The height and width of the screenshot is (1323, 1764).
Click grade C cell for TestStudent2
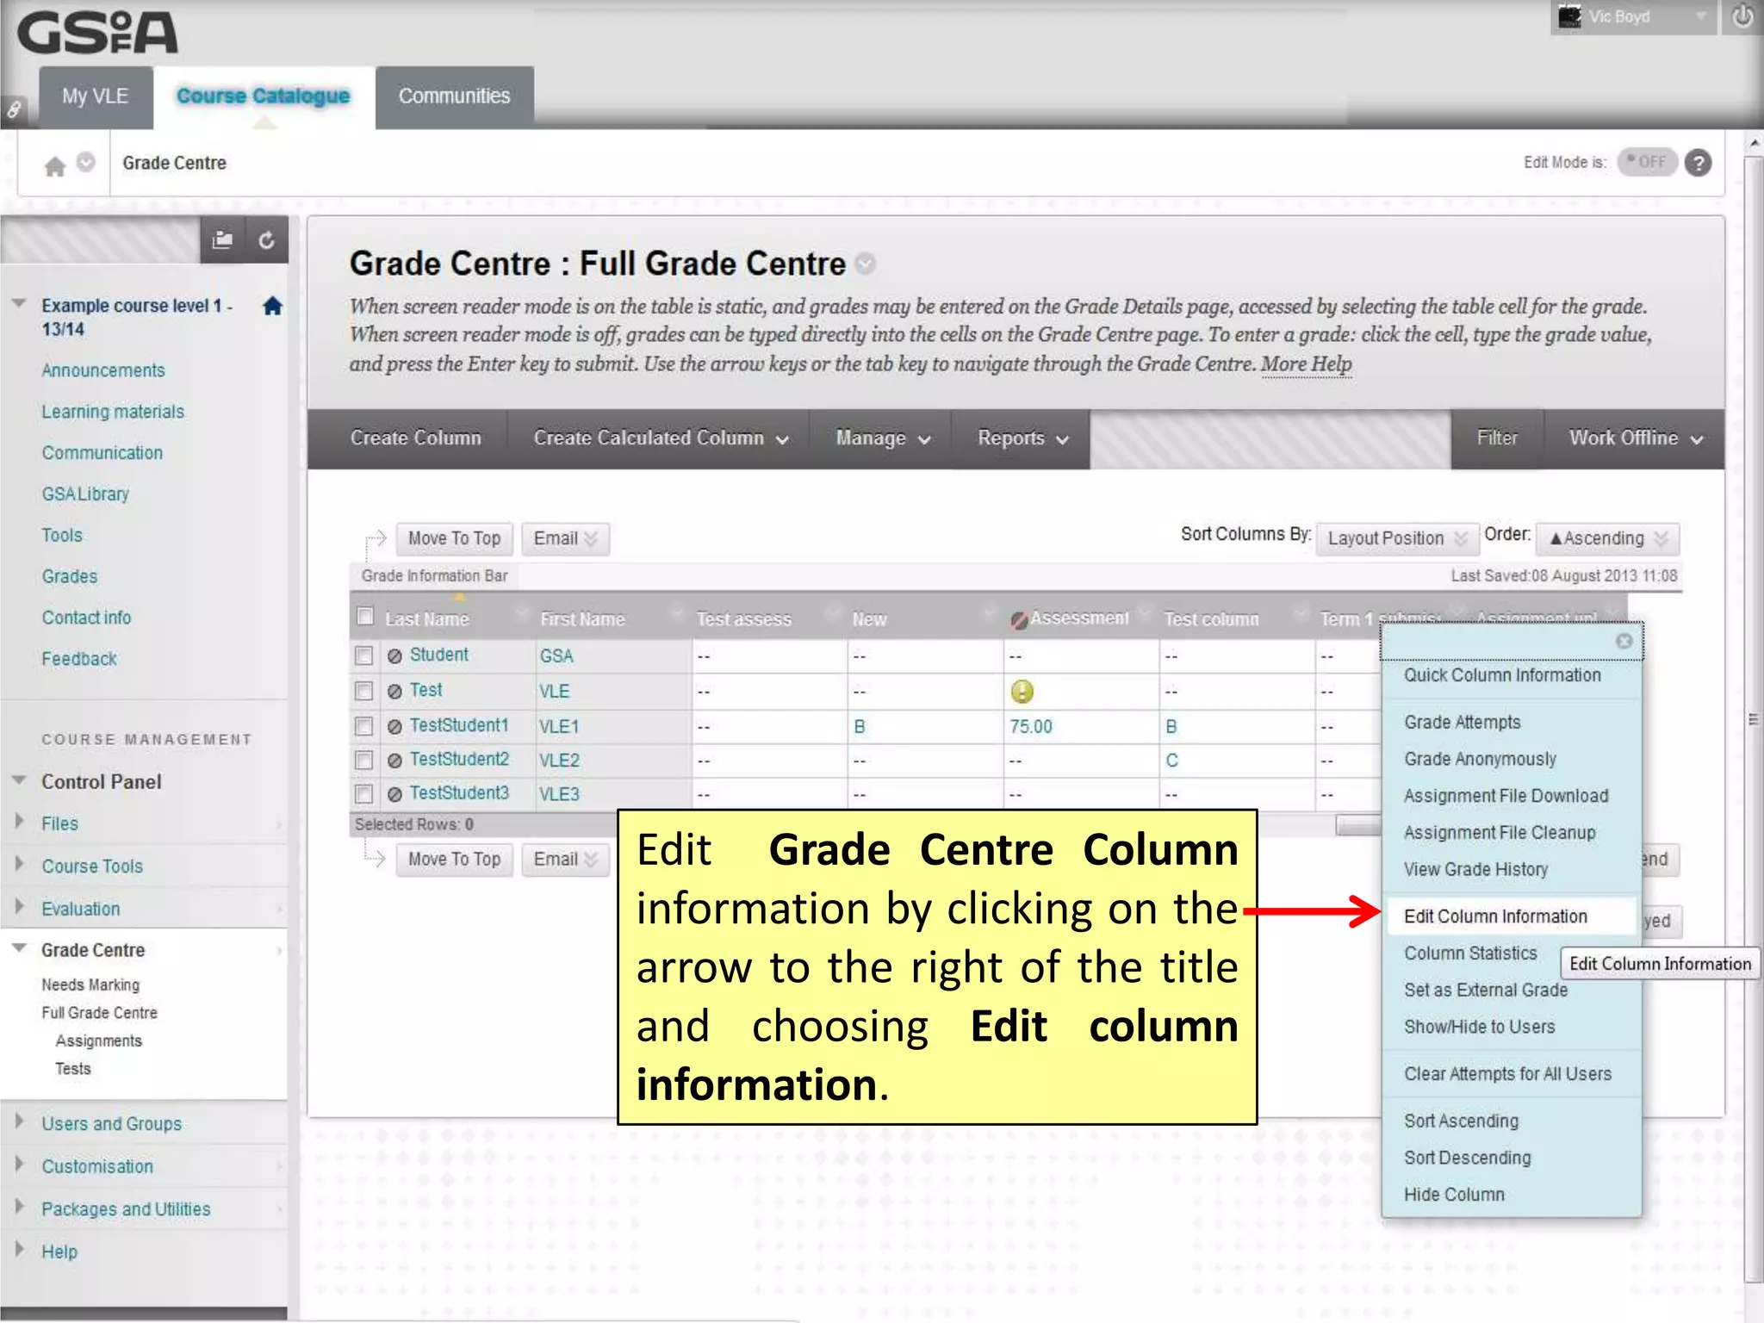(x=1236, y=761)
